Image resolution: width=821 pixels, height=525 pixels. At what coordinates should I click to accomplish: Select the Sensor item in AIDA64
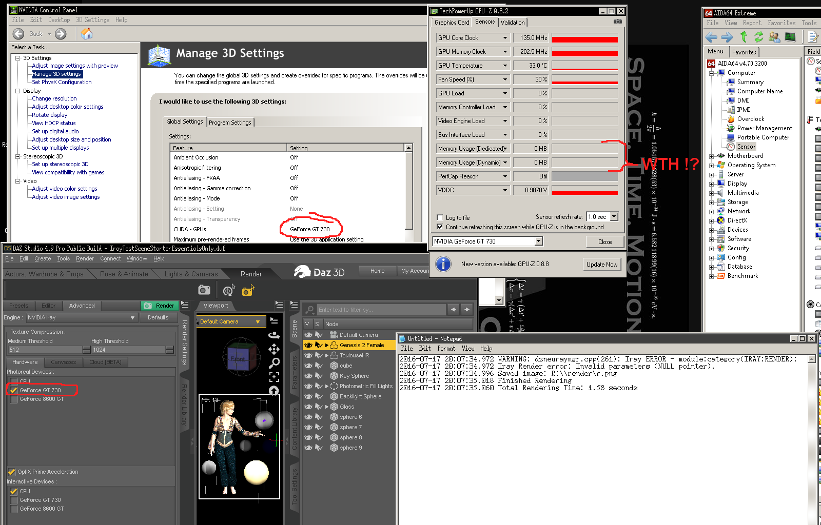pos(746,147)
